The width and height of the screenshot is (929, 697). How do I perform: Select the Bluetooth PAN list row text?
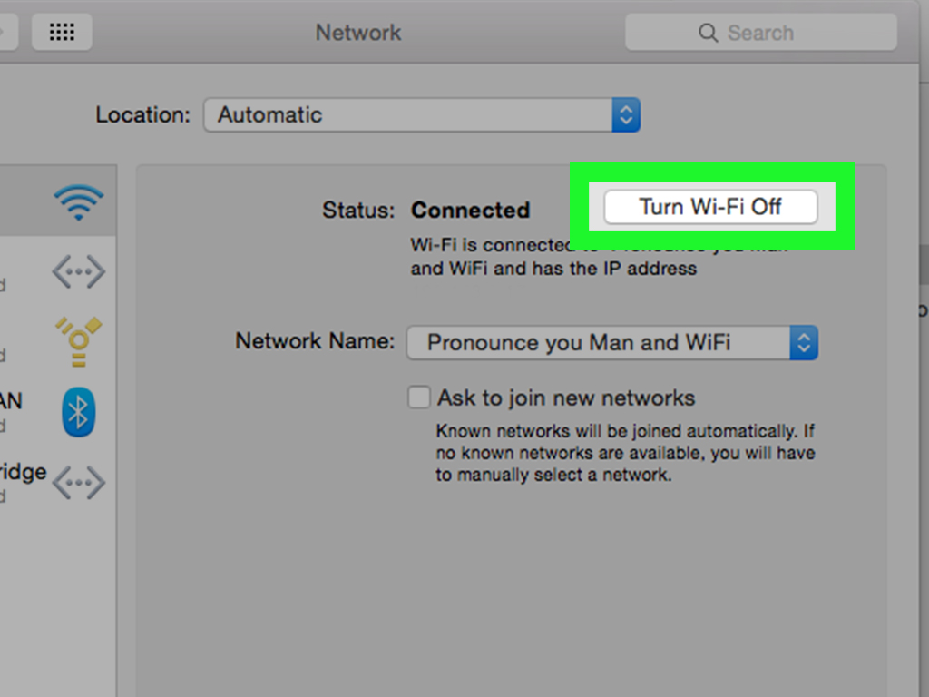[x=11, y=401]
